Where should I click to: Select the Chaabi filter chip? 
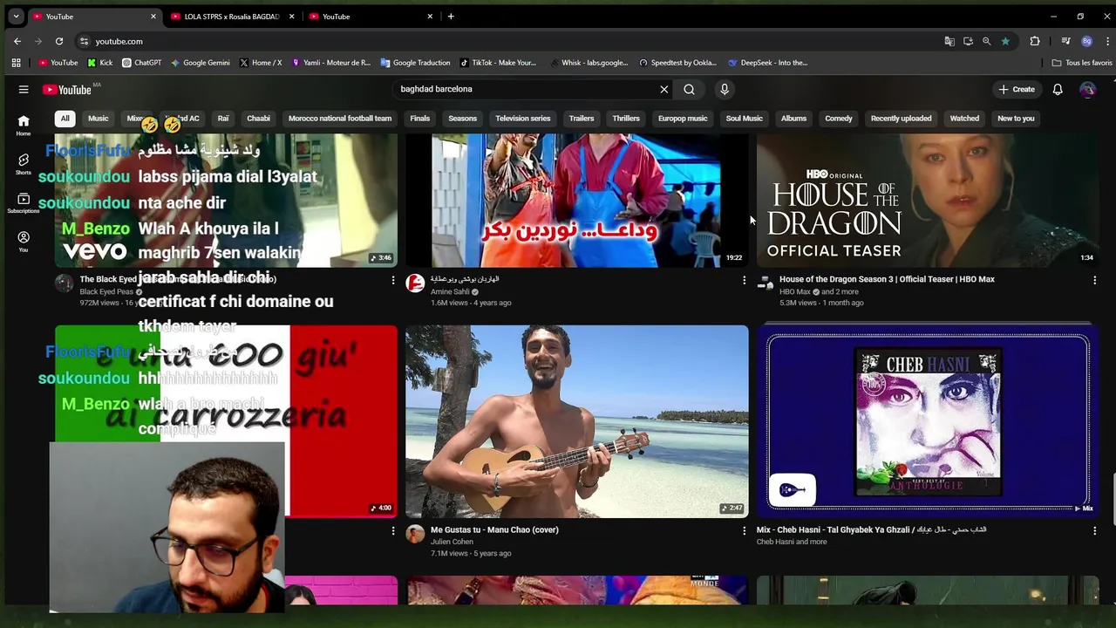[x=258, y=119]
